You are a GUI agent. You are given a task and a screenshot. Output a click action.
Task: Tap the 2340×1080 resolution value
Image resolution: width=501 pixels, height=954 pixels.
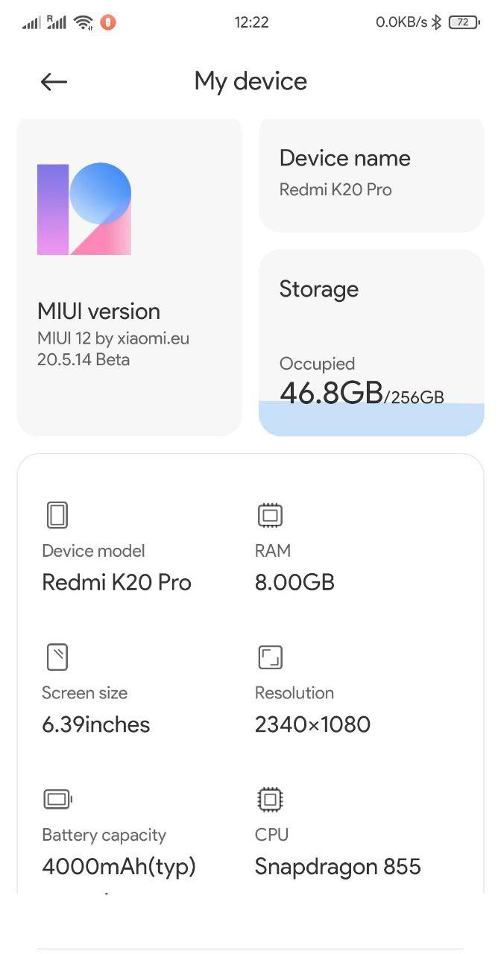(312, 724)
